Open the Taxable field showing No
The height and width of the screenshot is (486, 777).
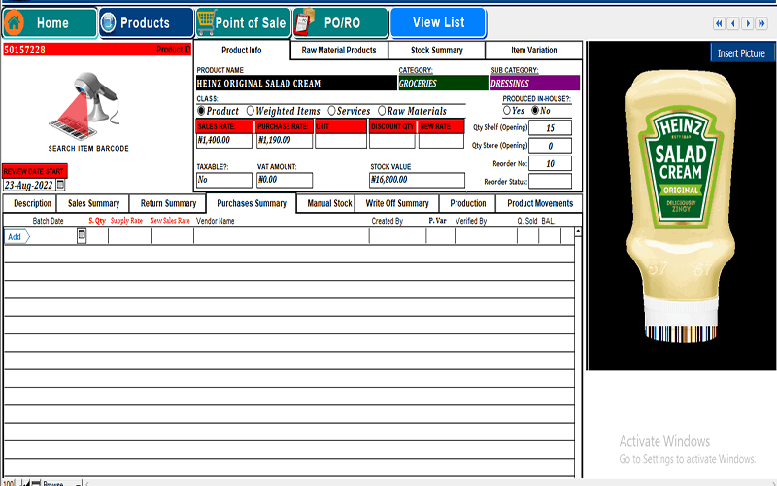pos(223,180)
